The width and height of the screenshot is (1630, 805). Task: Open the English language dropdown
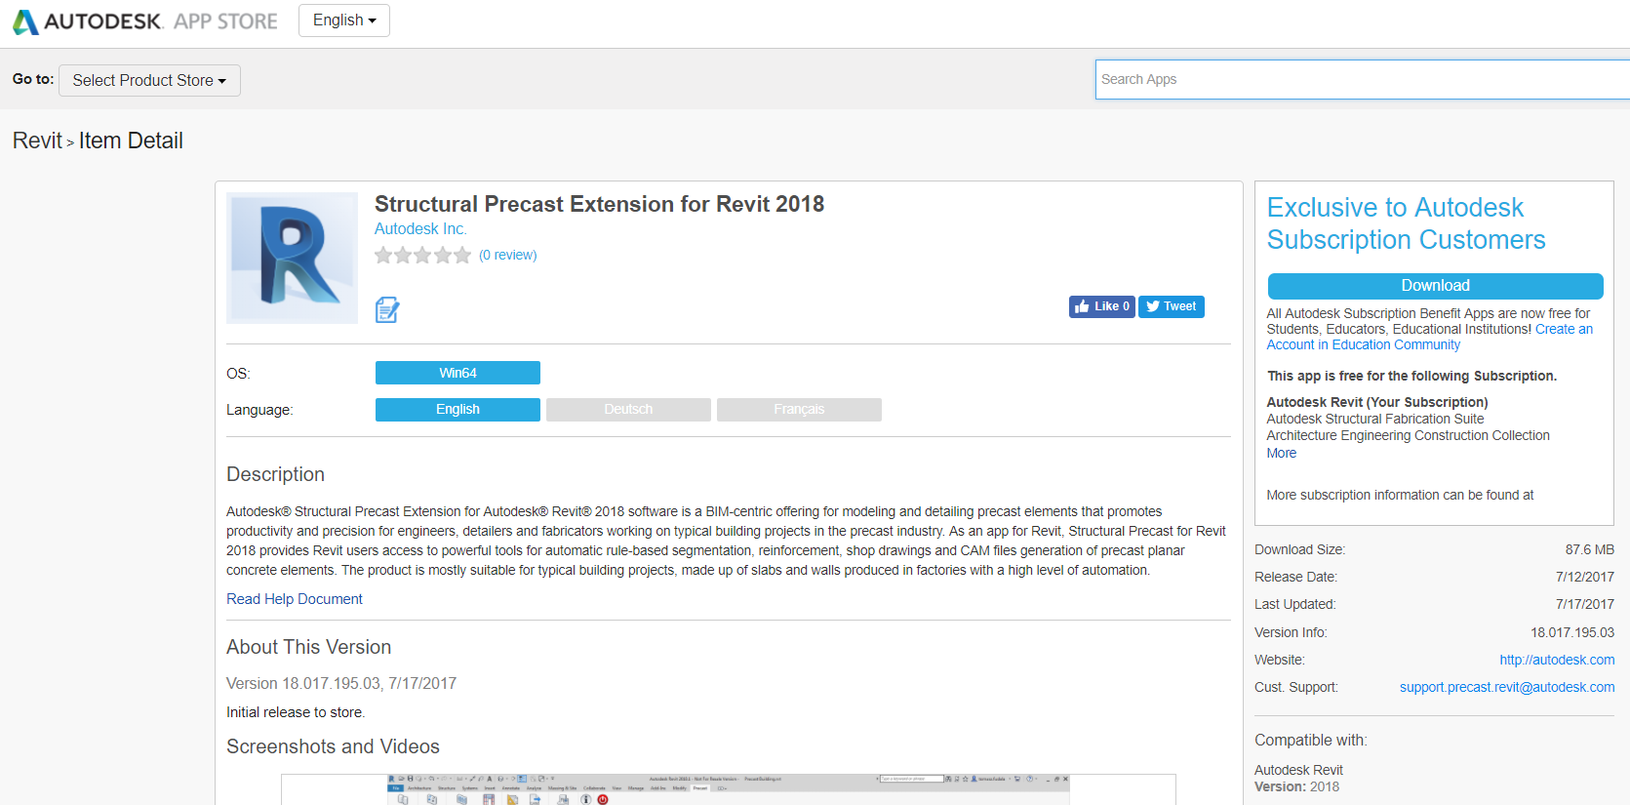click(x=343, y=20)
